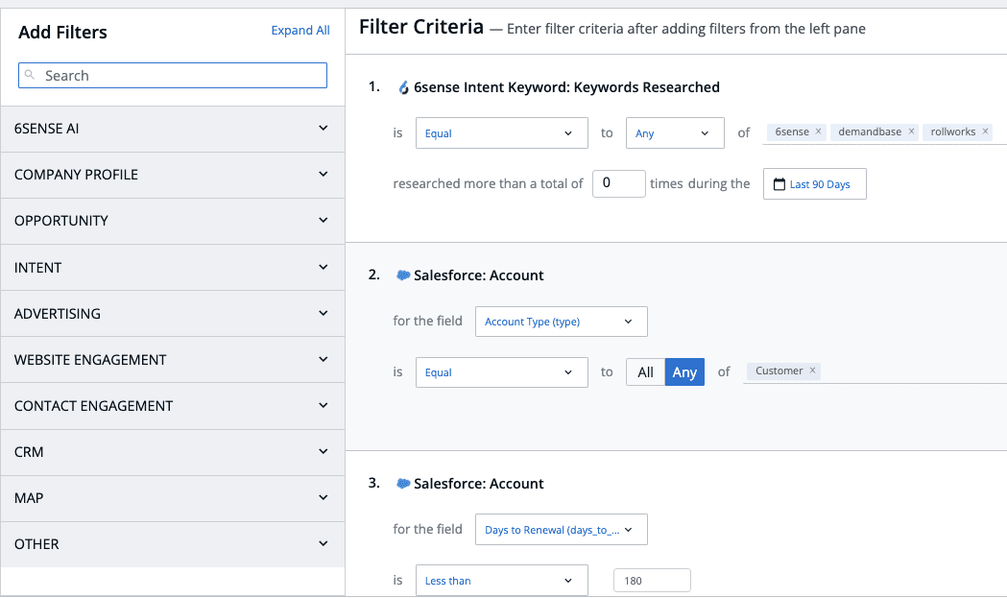Click the researched times count input showing 0
The width and height of the screenshot is (1007, 598).
[618, 183]
